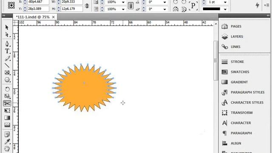Select the Type tool
This screenshot has height=153, width=272.
click(x=7, y=51)
